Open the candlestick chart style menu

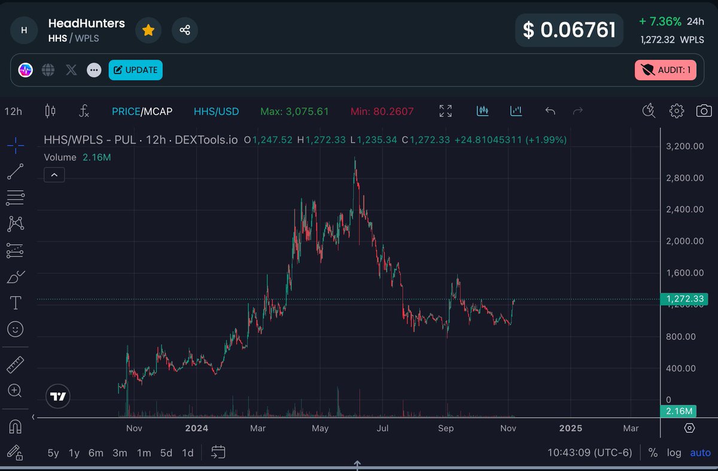coord(50,111)
